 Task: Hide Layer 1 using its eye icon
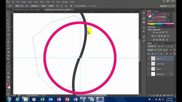[x=148, y=69]
